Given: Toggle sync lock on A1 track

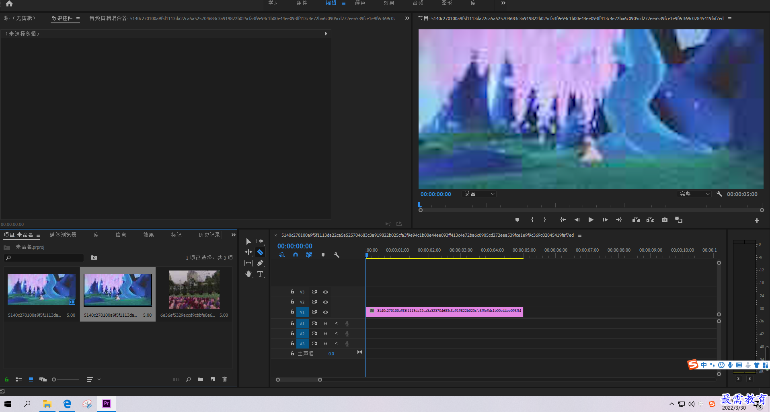Looking at the screenshot, I should [x=315, y=324].
